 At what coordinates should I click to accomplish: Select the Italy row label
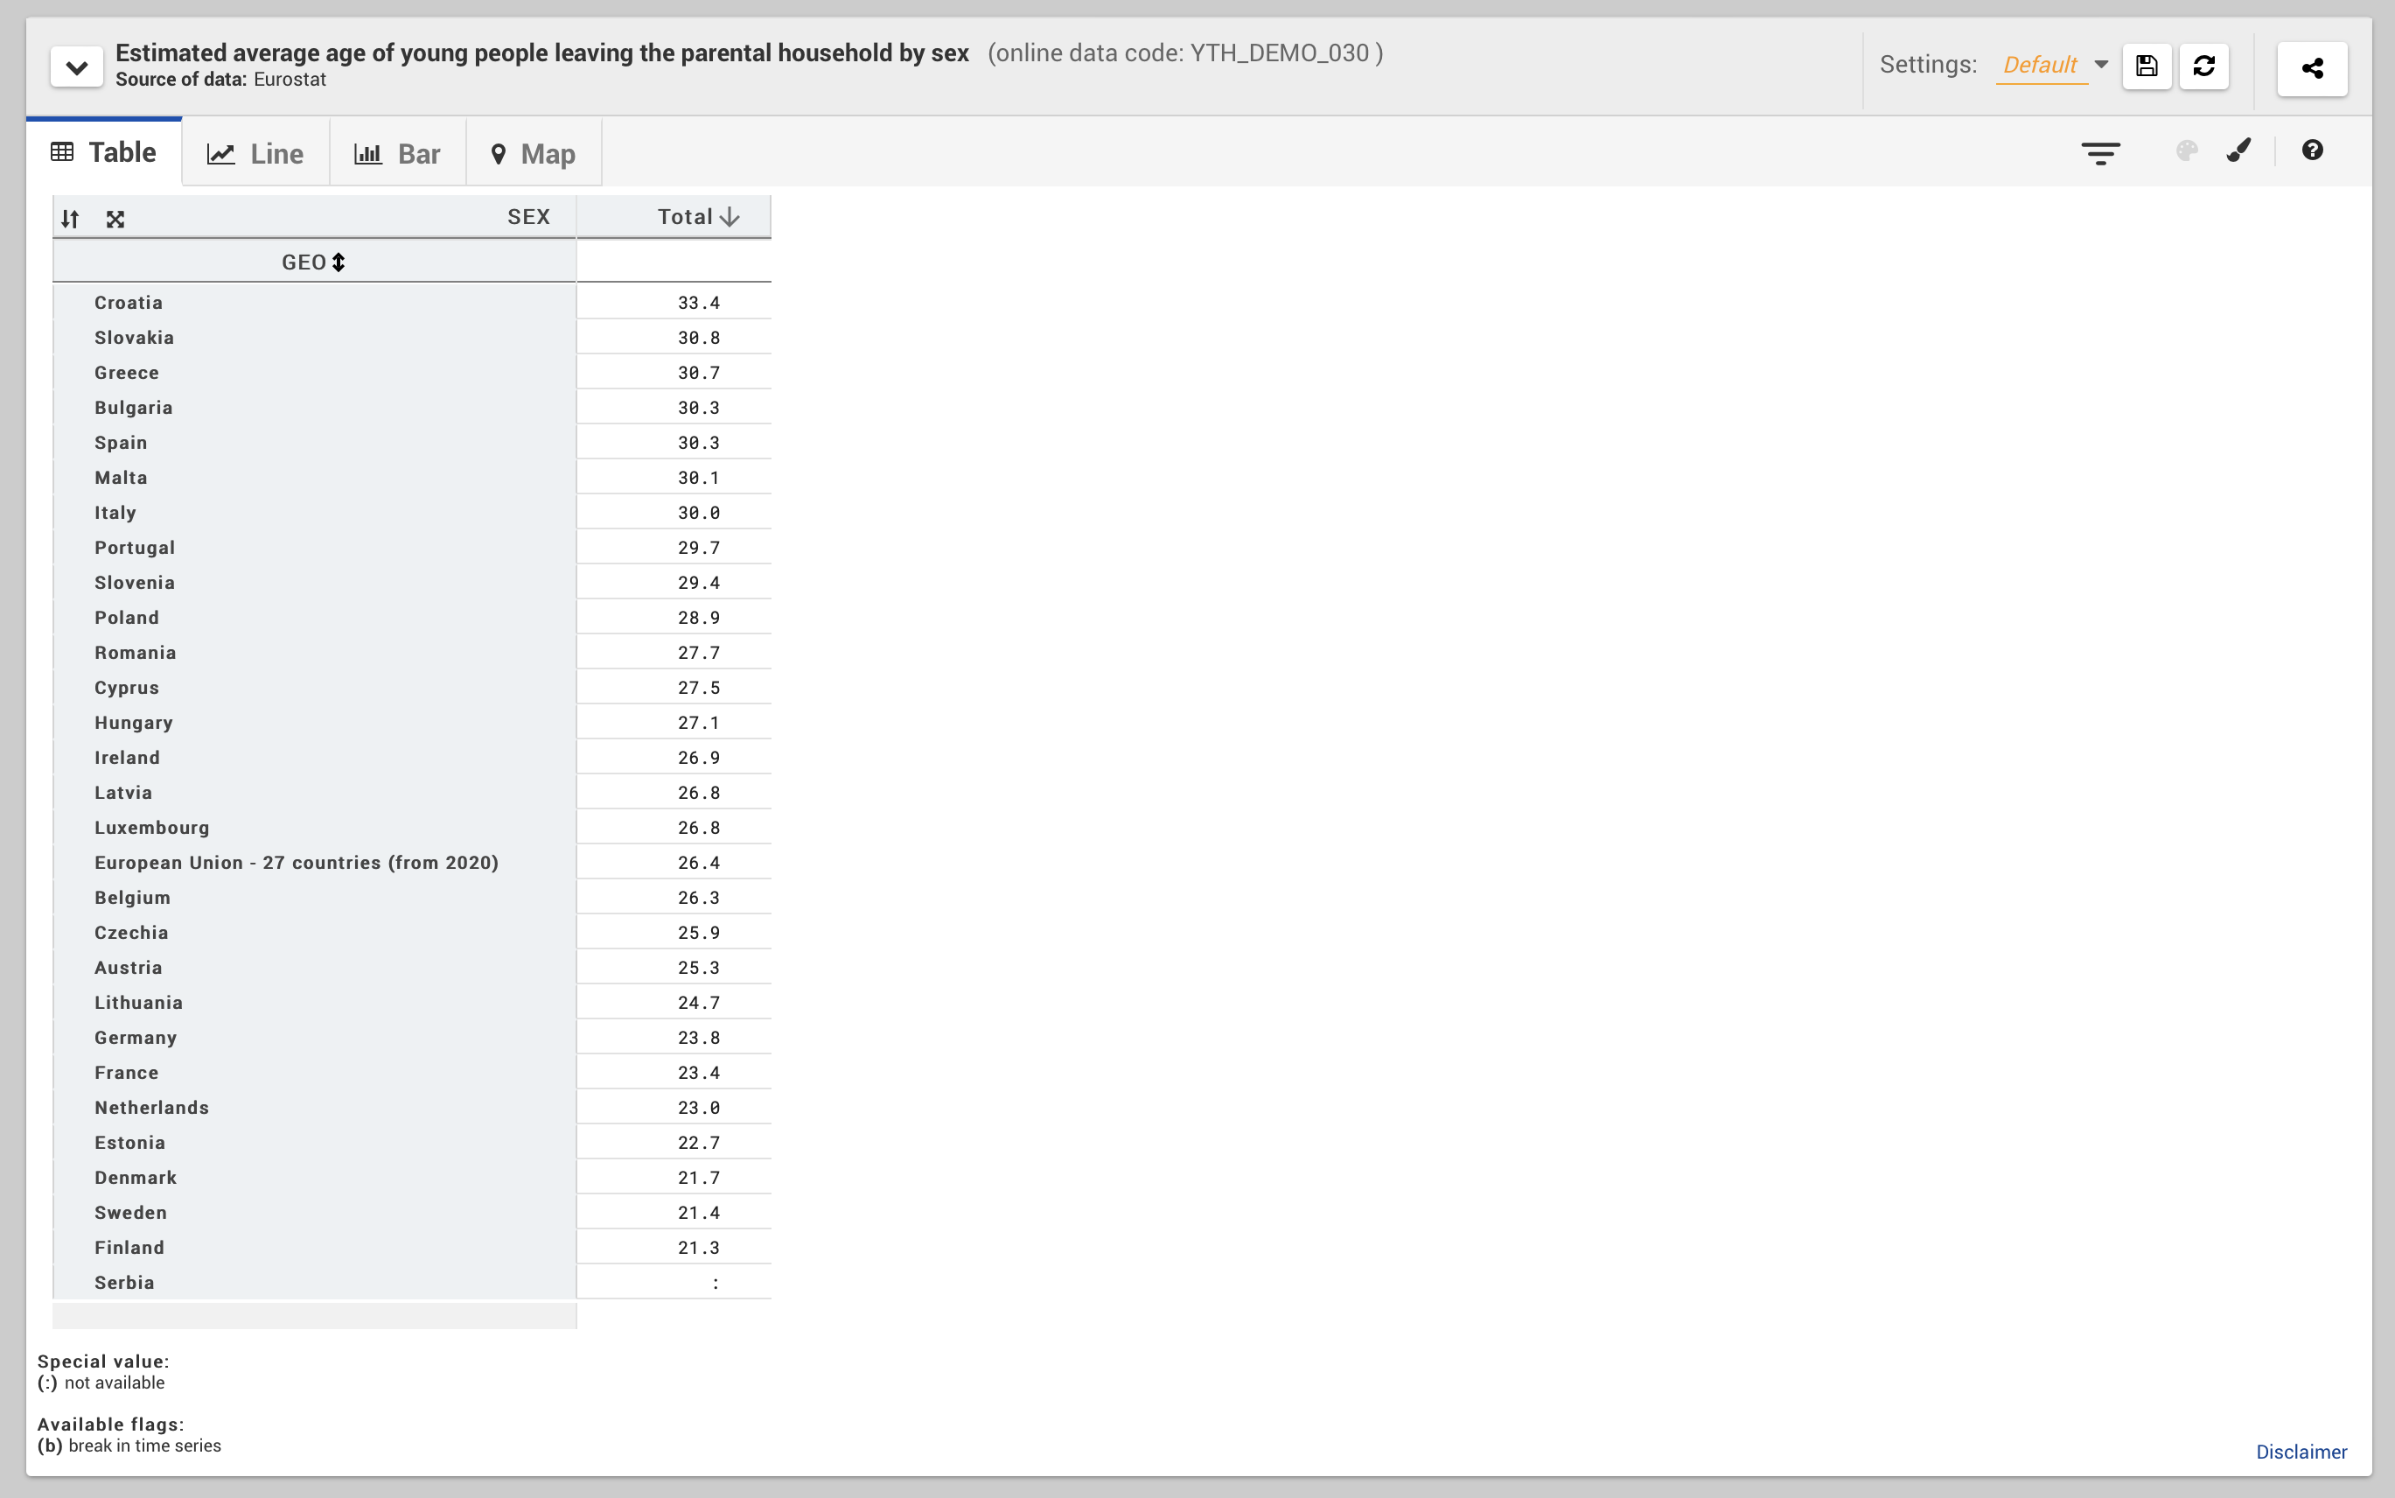click(x=115, y=512)
